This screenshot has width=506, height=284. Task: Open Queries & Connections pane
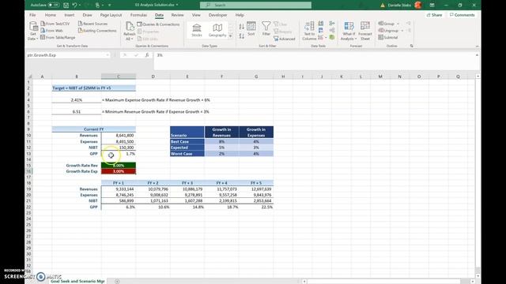[x=158, y=24]
